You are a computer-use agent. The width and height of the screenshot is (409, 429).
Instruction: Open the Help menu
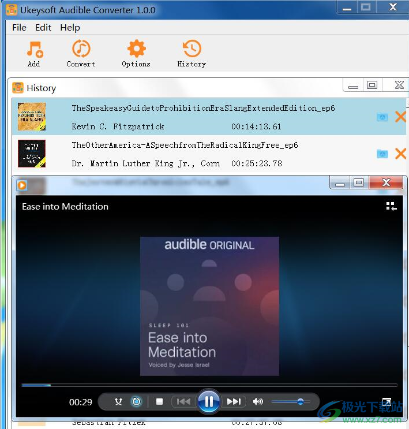(x=70, y=27)
